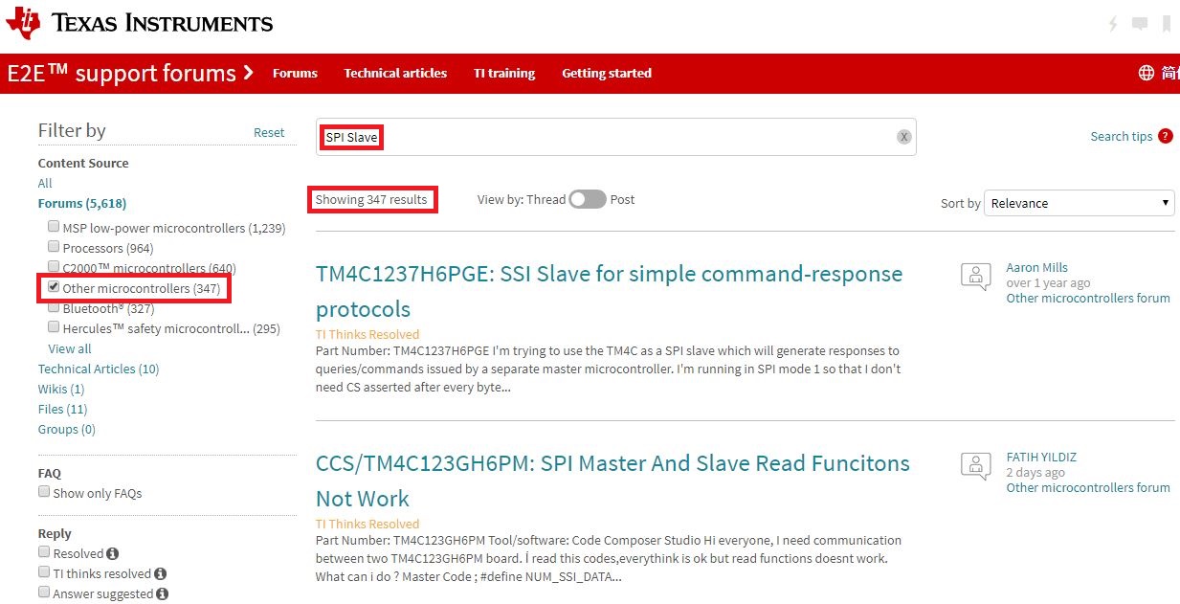This screenshot has width=1180, height=604.
Task: Reset all filters
Action: 269,133
